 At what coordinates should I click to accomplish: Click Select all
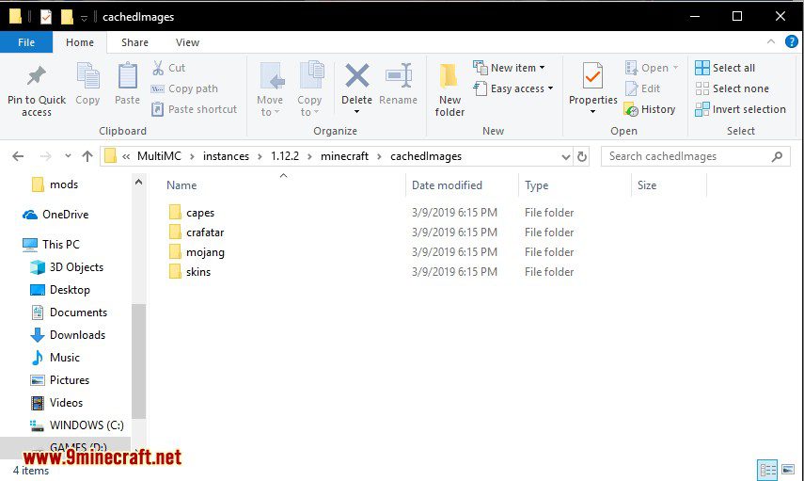[725, 68]
